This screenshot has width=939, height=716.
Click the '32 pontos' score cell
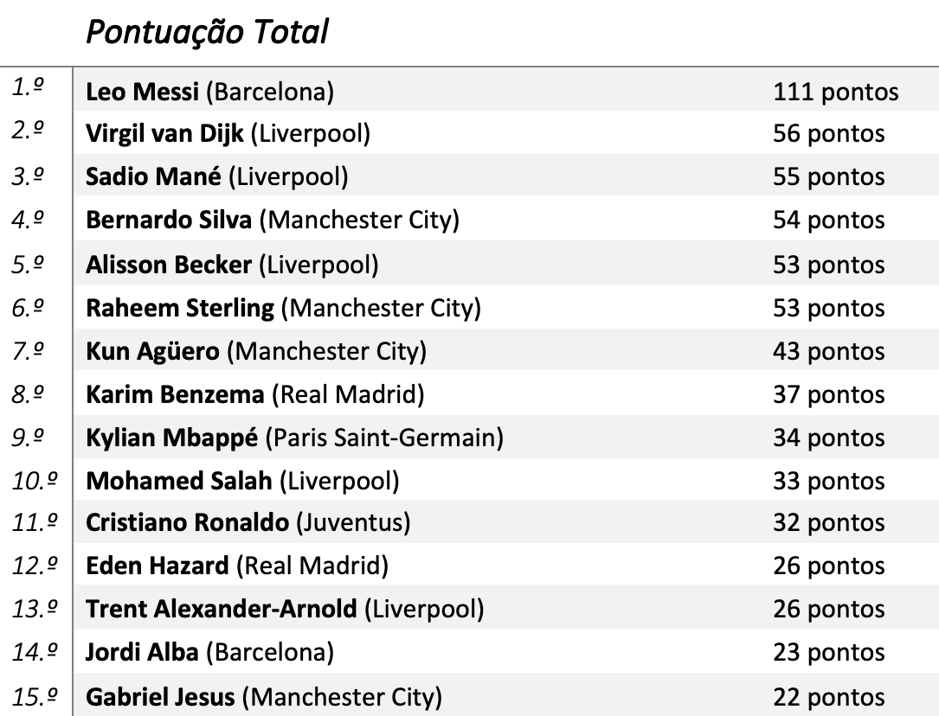click(x=828, y=524)
